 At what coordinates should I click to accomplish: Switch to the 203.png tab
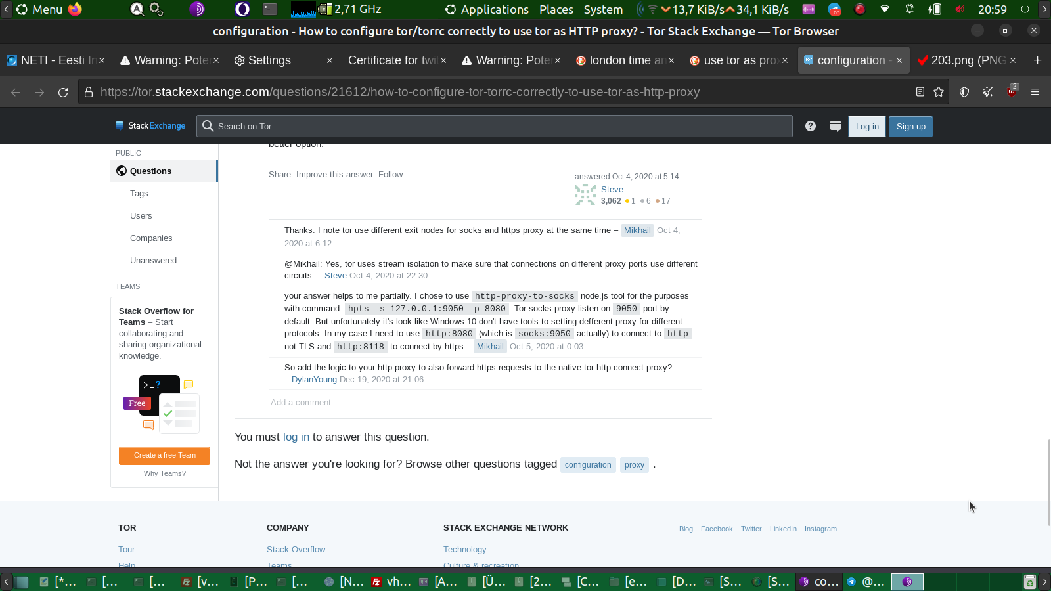click(966, 60)
